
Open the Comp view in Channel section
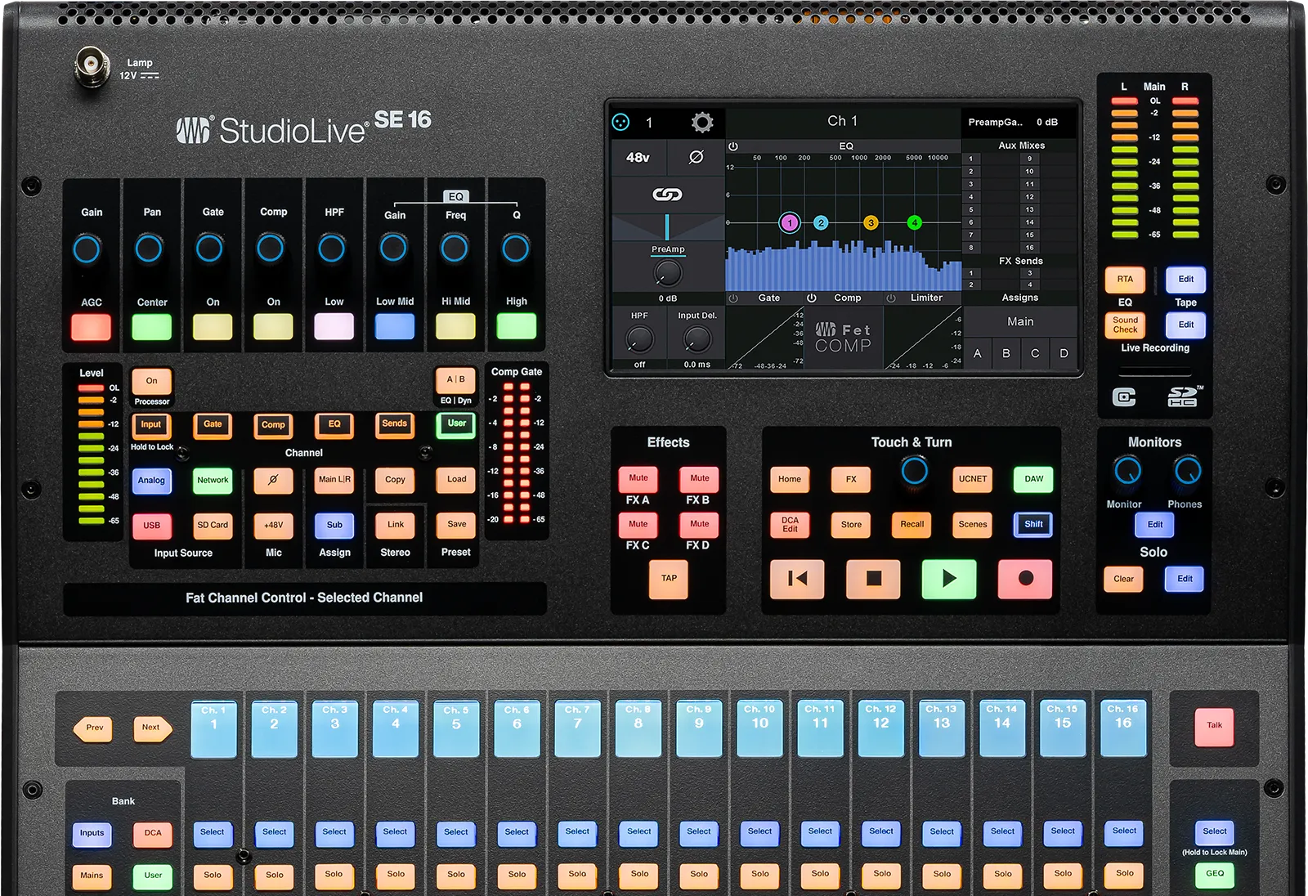(x=273, y=425)
